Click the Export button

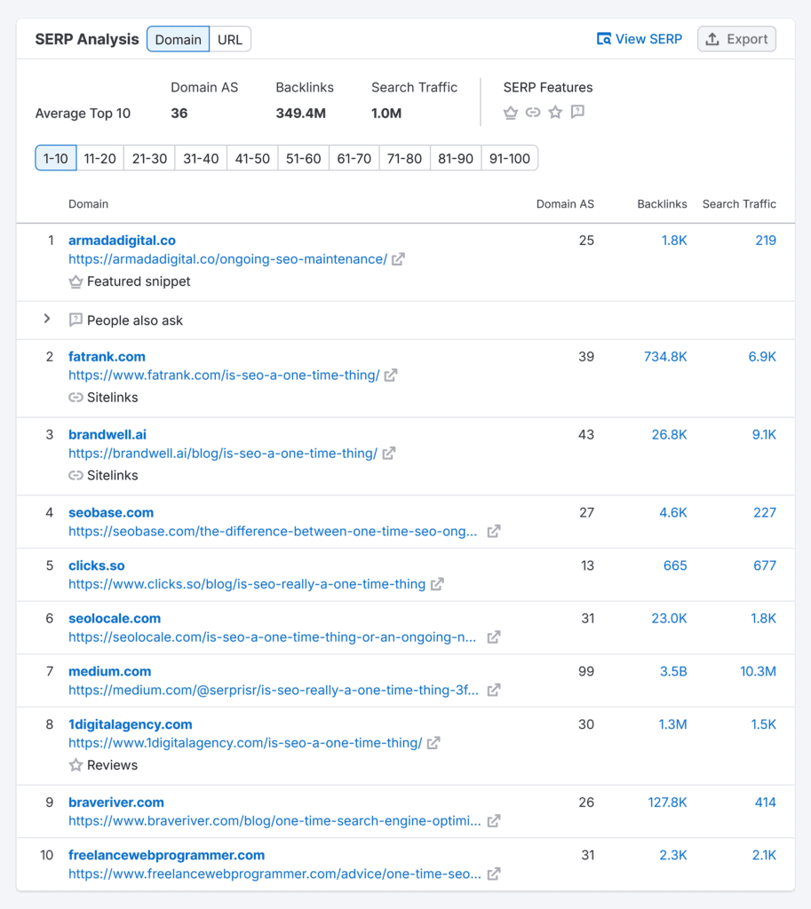(x=736, y=39)
